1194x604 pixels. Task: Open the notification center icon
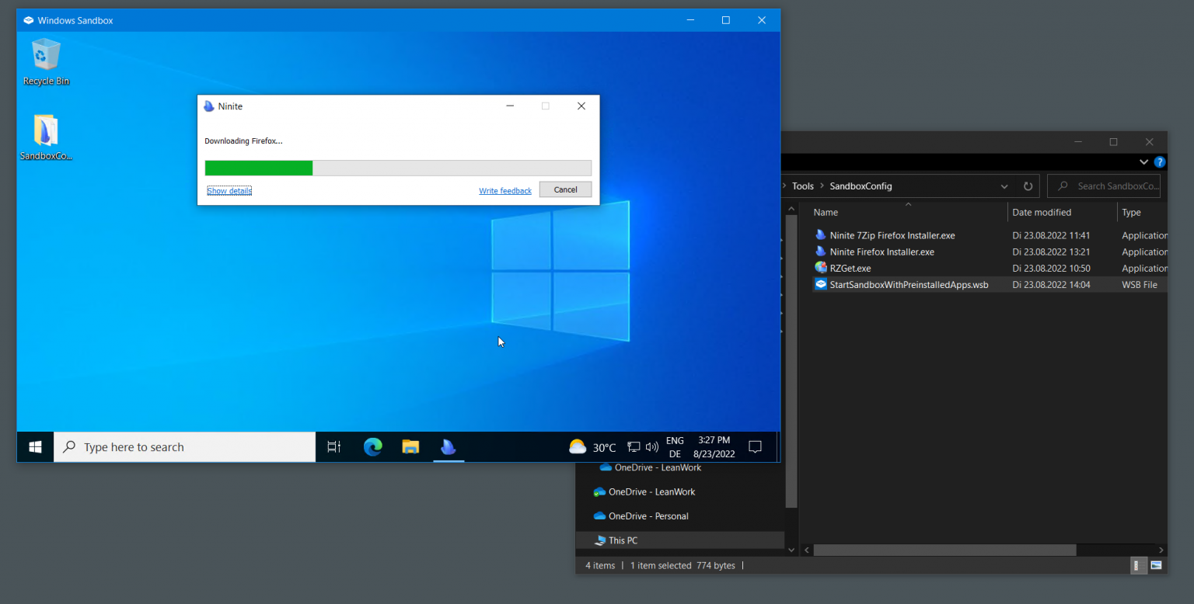pos(754,446)
